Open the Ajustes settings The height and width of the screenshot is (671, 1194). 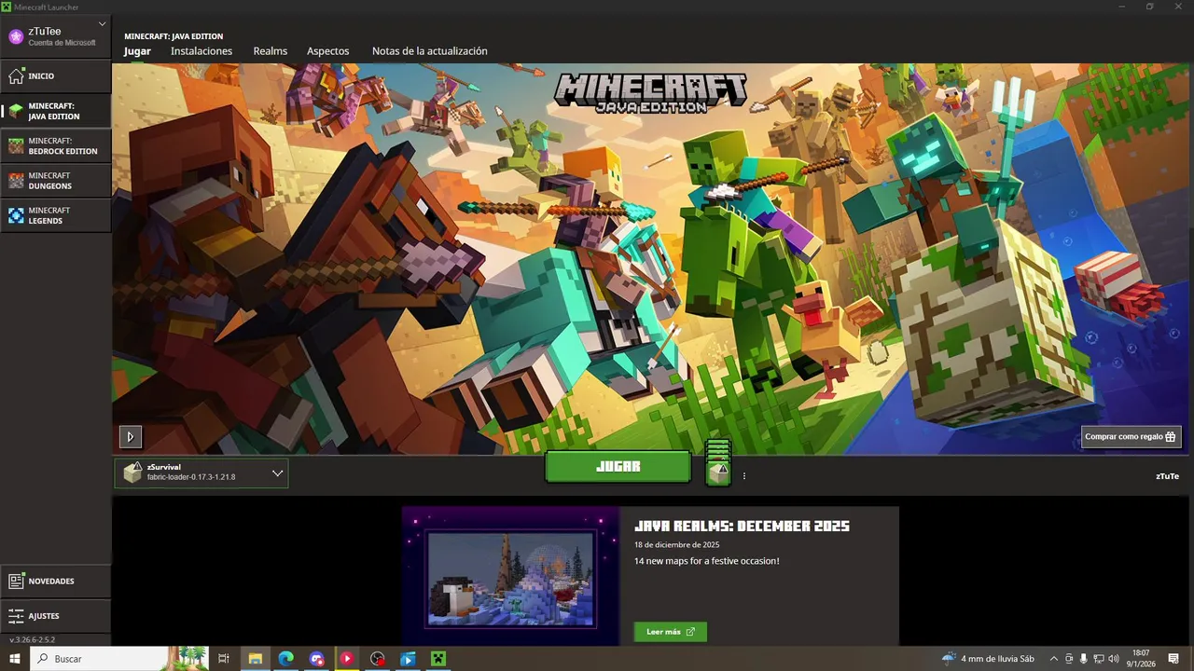(x=55, y=616)
